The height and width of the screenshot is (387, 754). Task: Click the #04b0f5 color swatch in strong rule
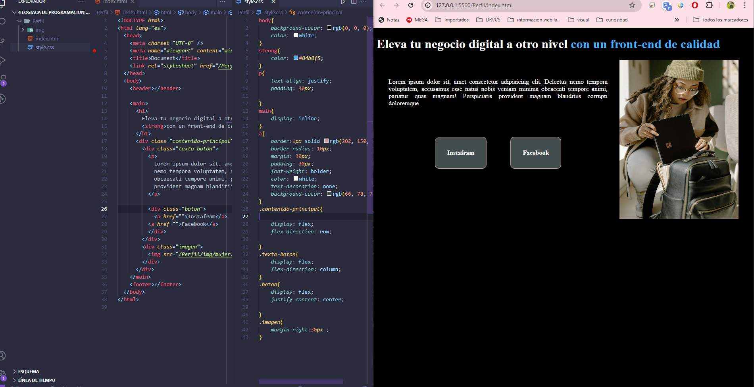(x=296, y=58)
